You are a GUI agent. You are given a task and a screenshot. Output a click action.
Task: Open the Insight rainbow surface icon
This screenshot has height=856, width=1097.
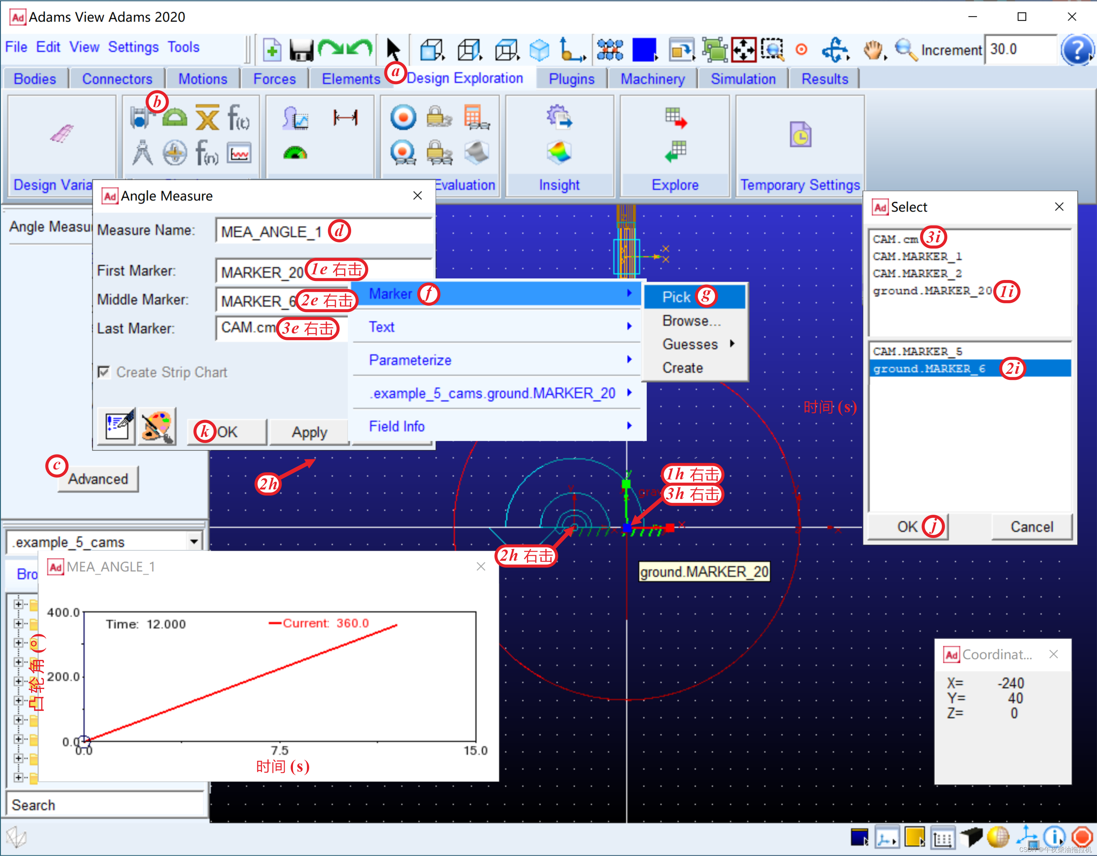(x=559, y=152)
